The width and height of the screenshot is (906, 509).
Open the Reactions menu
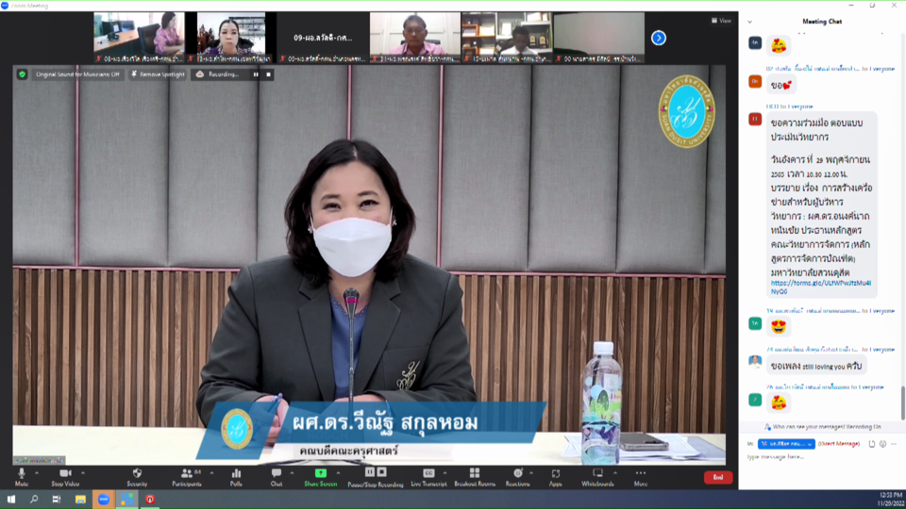coord(518,477)
